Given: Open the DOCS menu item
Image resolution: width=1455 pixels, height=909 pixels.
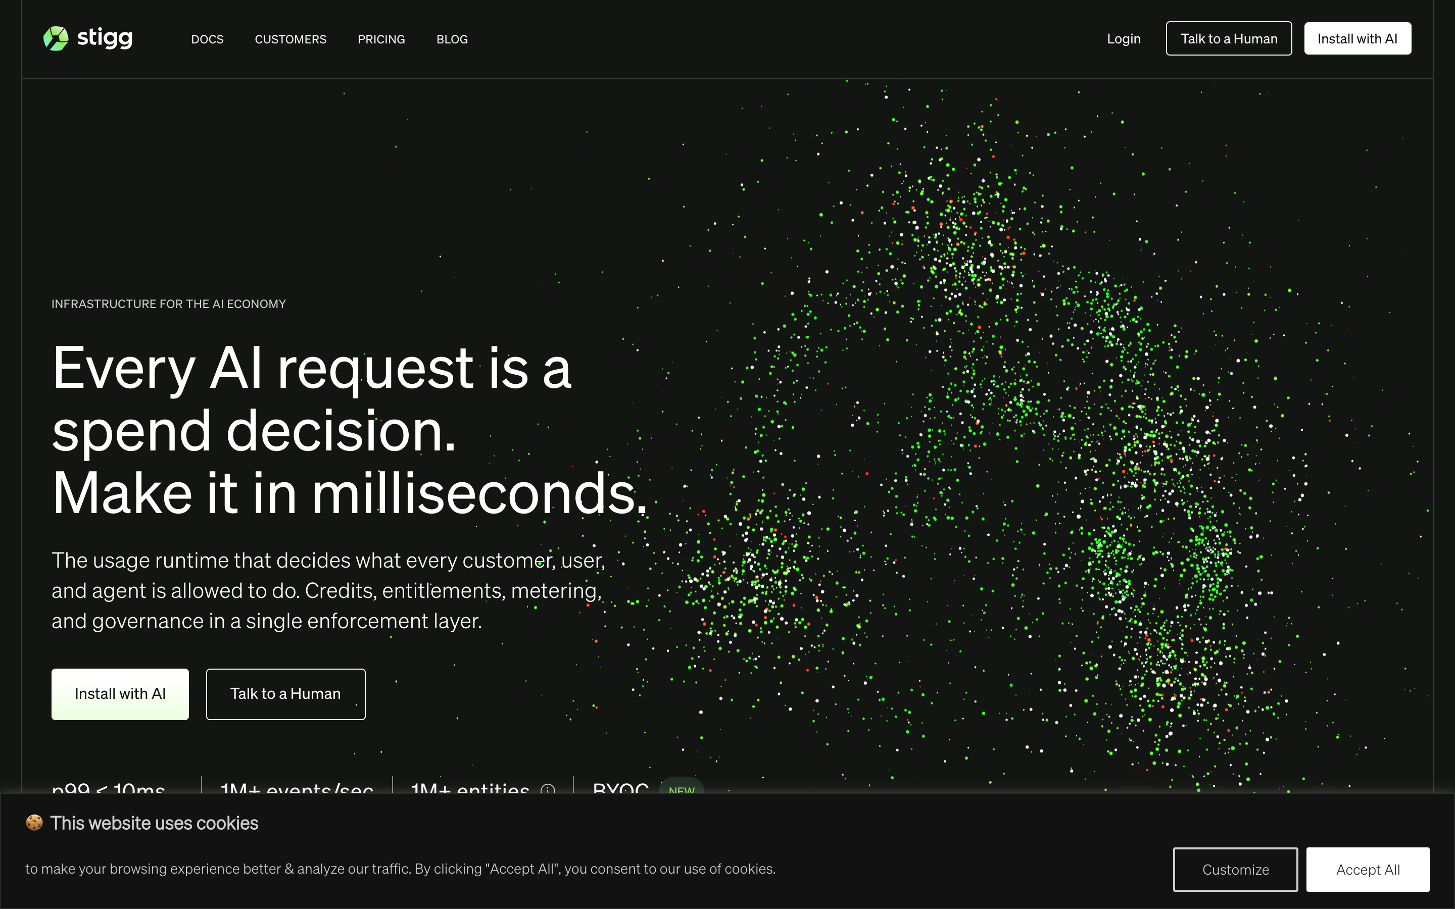Looking at the screenshot, I should click(208, 39).
